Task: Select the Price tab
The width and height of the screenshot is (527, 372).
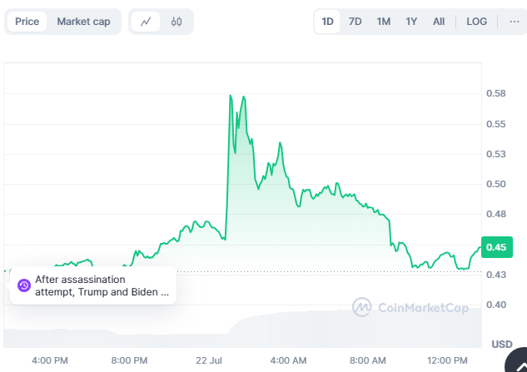Action: click(27, 22)
